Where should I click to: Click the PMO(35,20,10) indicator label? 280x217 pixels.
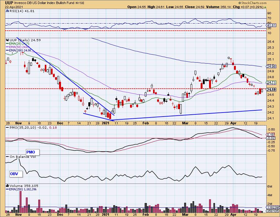pyautogui.click(x=31, y=127)
